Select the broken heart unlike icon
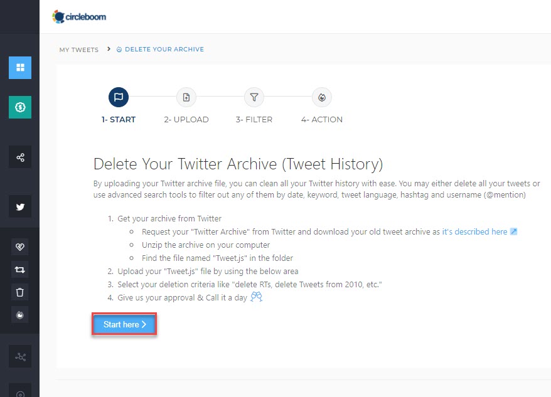 20,247
